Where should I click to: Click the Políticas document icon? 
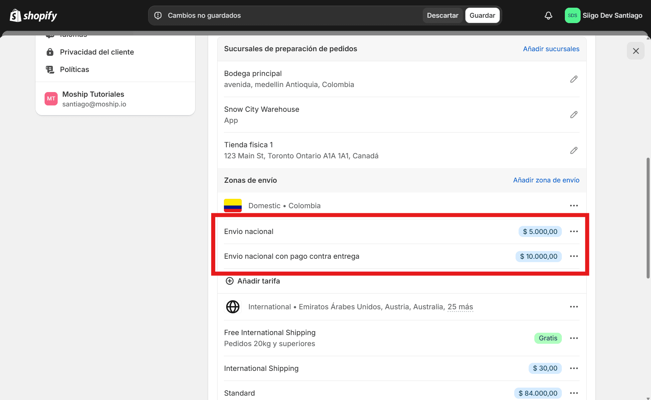[50, 69]
